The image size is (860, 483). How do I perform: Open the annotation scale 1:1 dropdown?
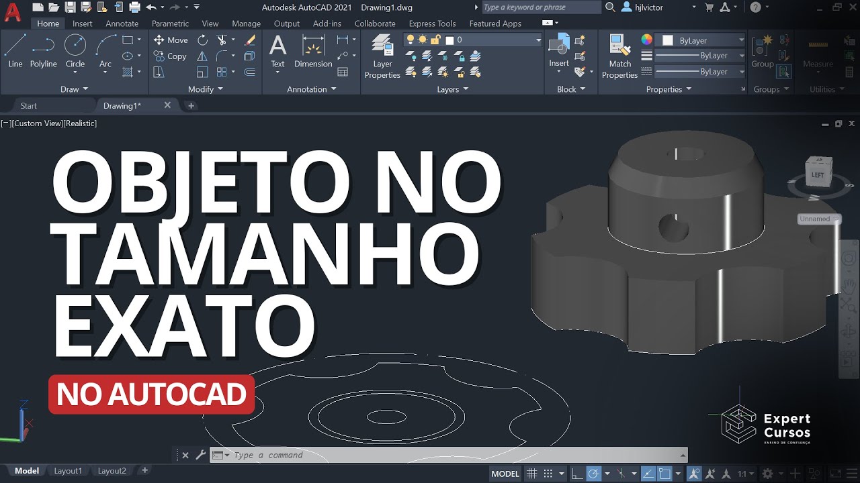745,474
